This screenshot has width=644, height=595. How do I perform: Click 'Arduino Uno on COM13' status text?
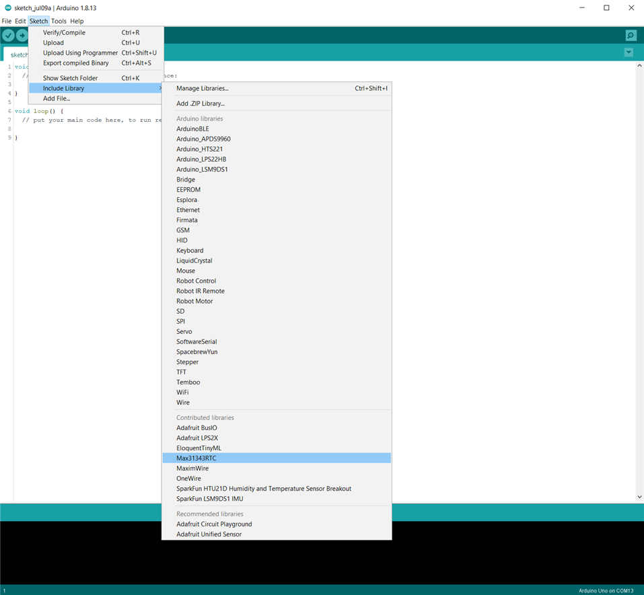pyautogui.click(x=606, y=590)
